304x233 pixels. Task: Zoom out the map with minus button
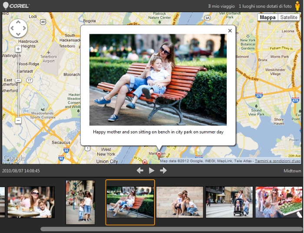click(18, 120)
